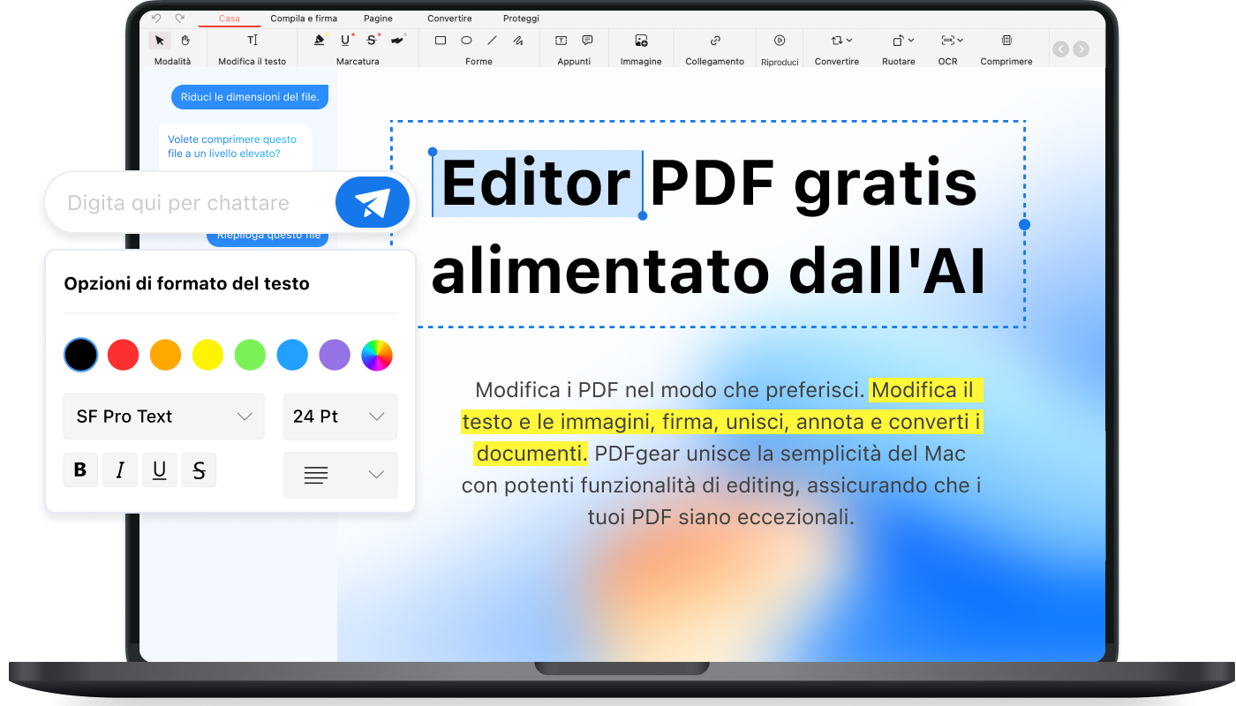
Task: Select the Highlight tool in Marcatura
Action: point(318,41)
